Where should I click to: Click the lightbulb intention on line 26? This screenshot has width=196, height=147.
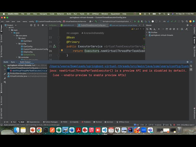click(x=62, y=51)
